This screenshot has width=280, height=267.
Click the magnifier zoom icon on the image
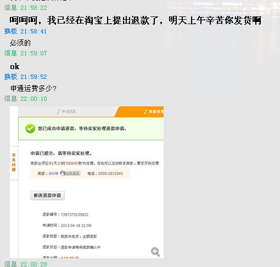(x=155, y=252)
